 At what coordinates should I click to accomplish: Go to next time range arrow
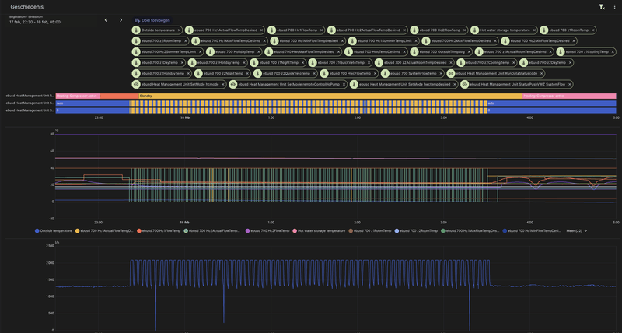[121, 20]
